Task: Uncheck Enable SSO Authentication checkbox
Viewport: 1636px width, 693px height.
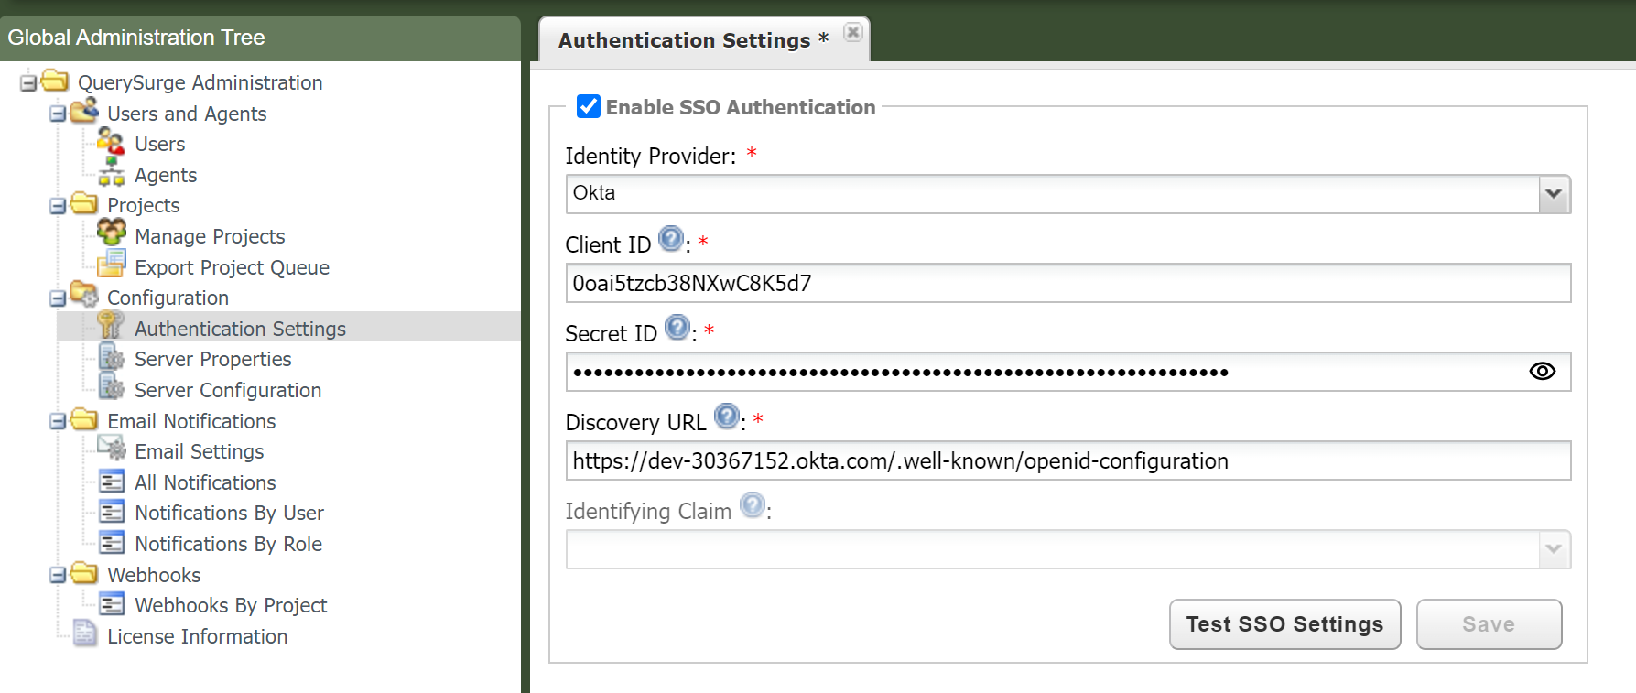Action: point(589,106)
